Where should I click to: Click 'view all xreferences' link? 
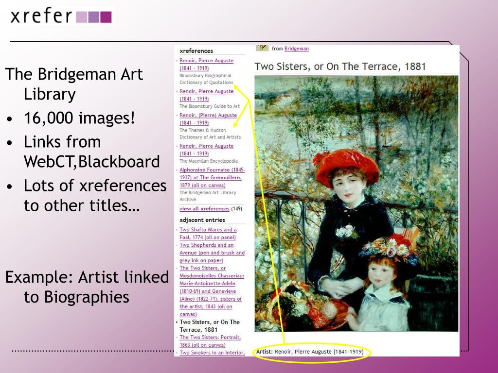(204, 209)
